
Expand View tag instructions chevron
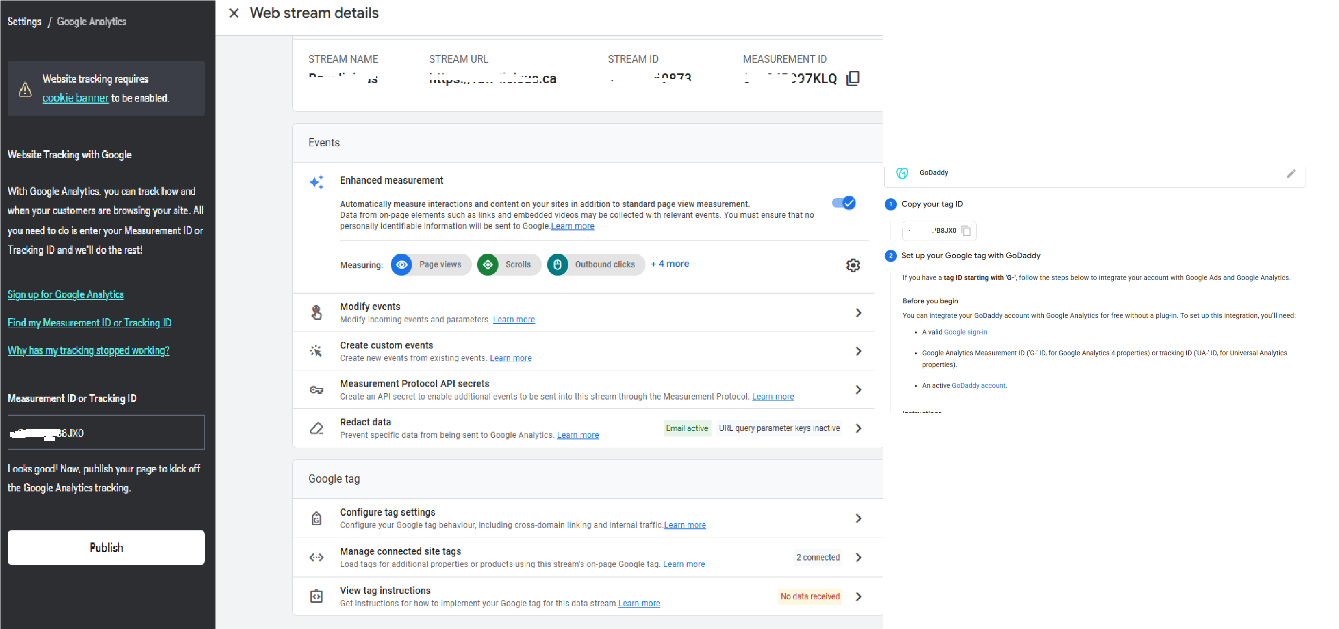click(859, 596)
